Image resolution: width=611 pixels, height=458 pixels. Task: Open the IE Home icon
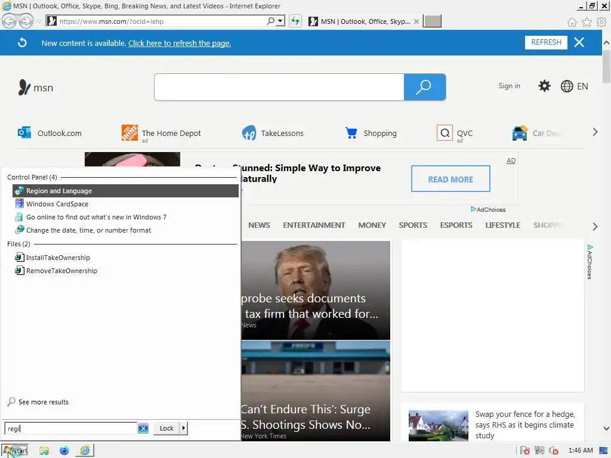(x=572, y=22)
